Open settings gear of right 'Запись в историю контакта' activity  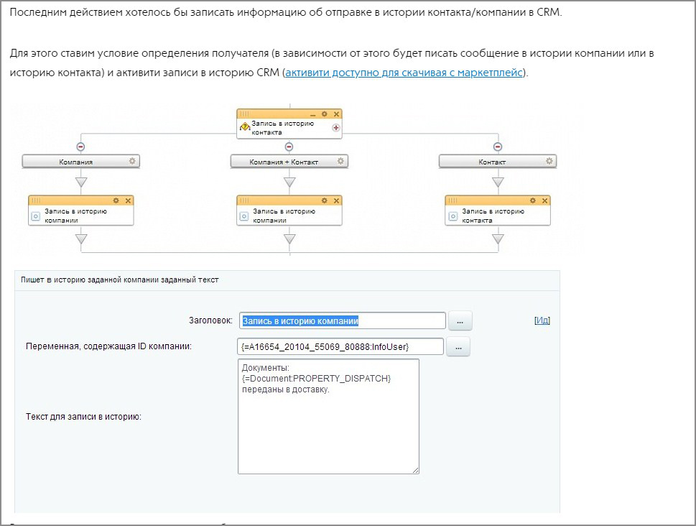pos(533,200)
